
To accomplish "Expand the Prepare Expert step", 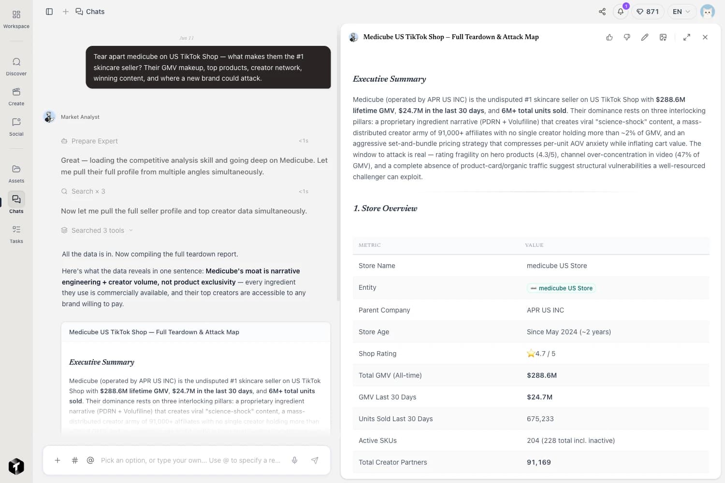I will pyautogui.click(x=185, y=141).
